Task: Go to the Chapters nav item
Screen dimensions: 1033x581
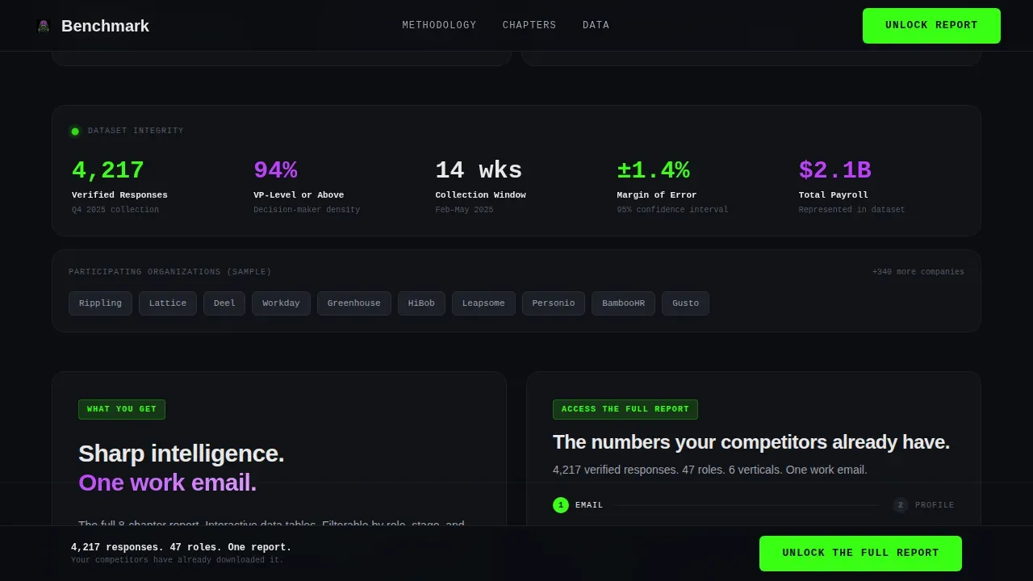Action: 529,25
